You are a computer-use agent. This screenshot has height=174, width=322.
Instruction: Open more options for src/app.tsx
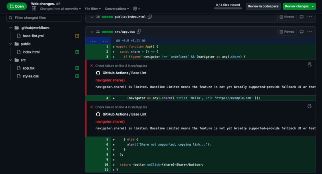(x=310, y=32)
